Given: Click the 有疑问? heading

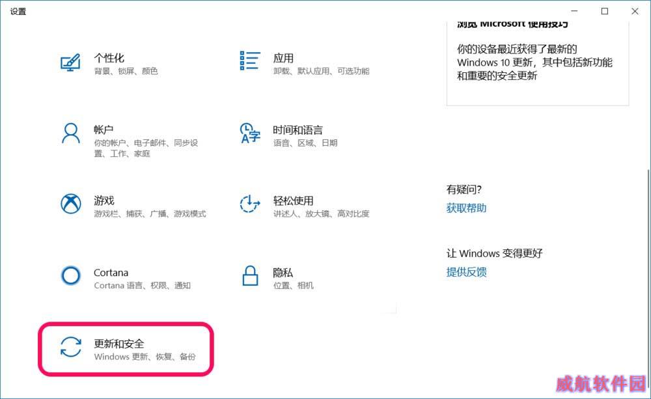Looking at the screenshot, I should [x=464, y=190].
